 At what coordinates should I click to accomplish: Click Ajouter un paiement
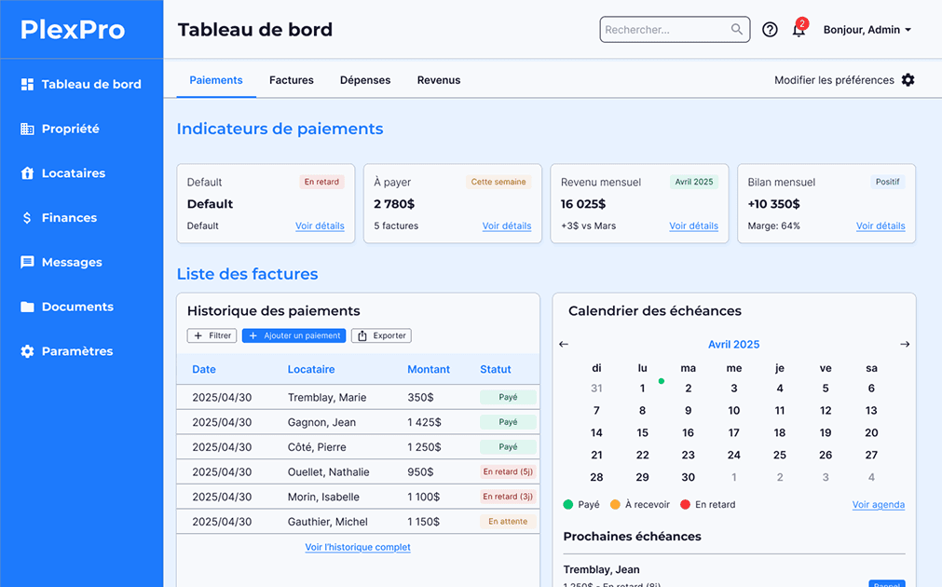[294, 335]
